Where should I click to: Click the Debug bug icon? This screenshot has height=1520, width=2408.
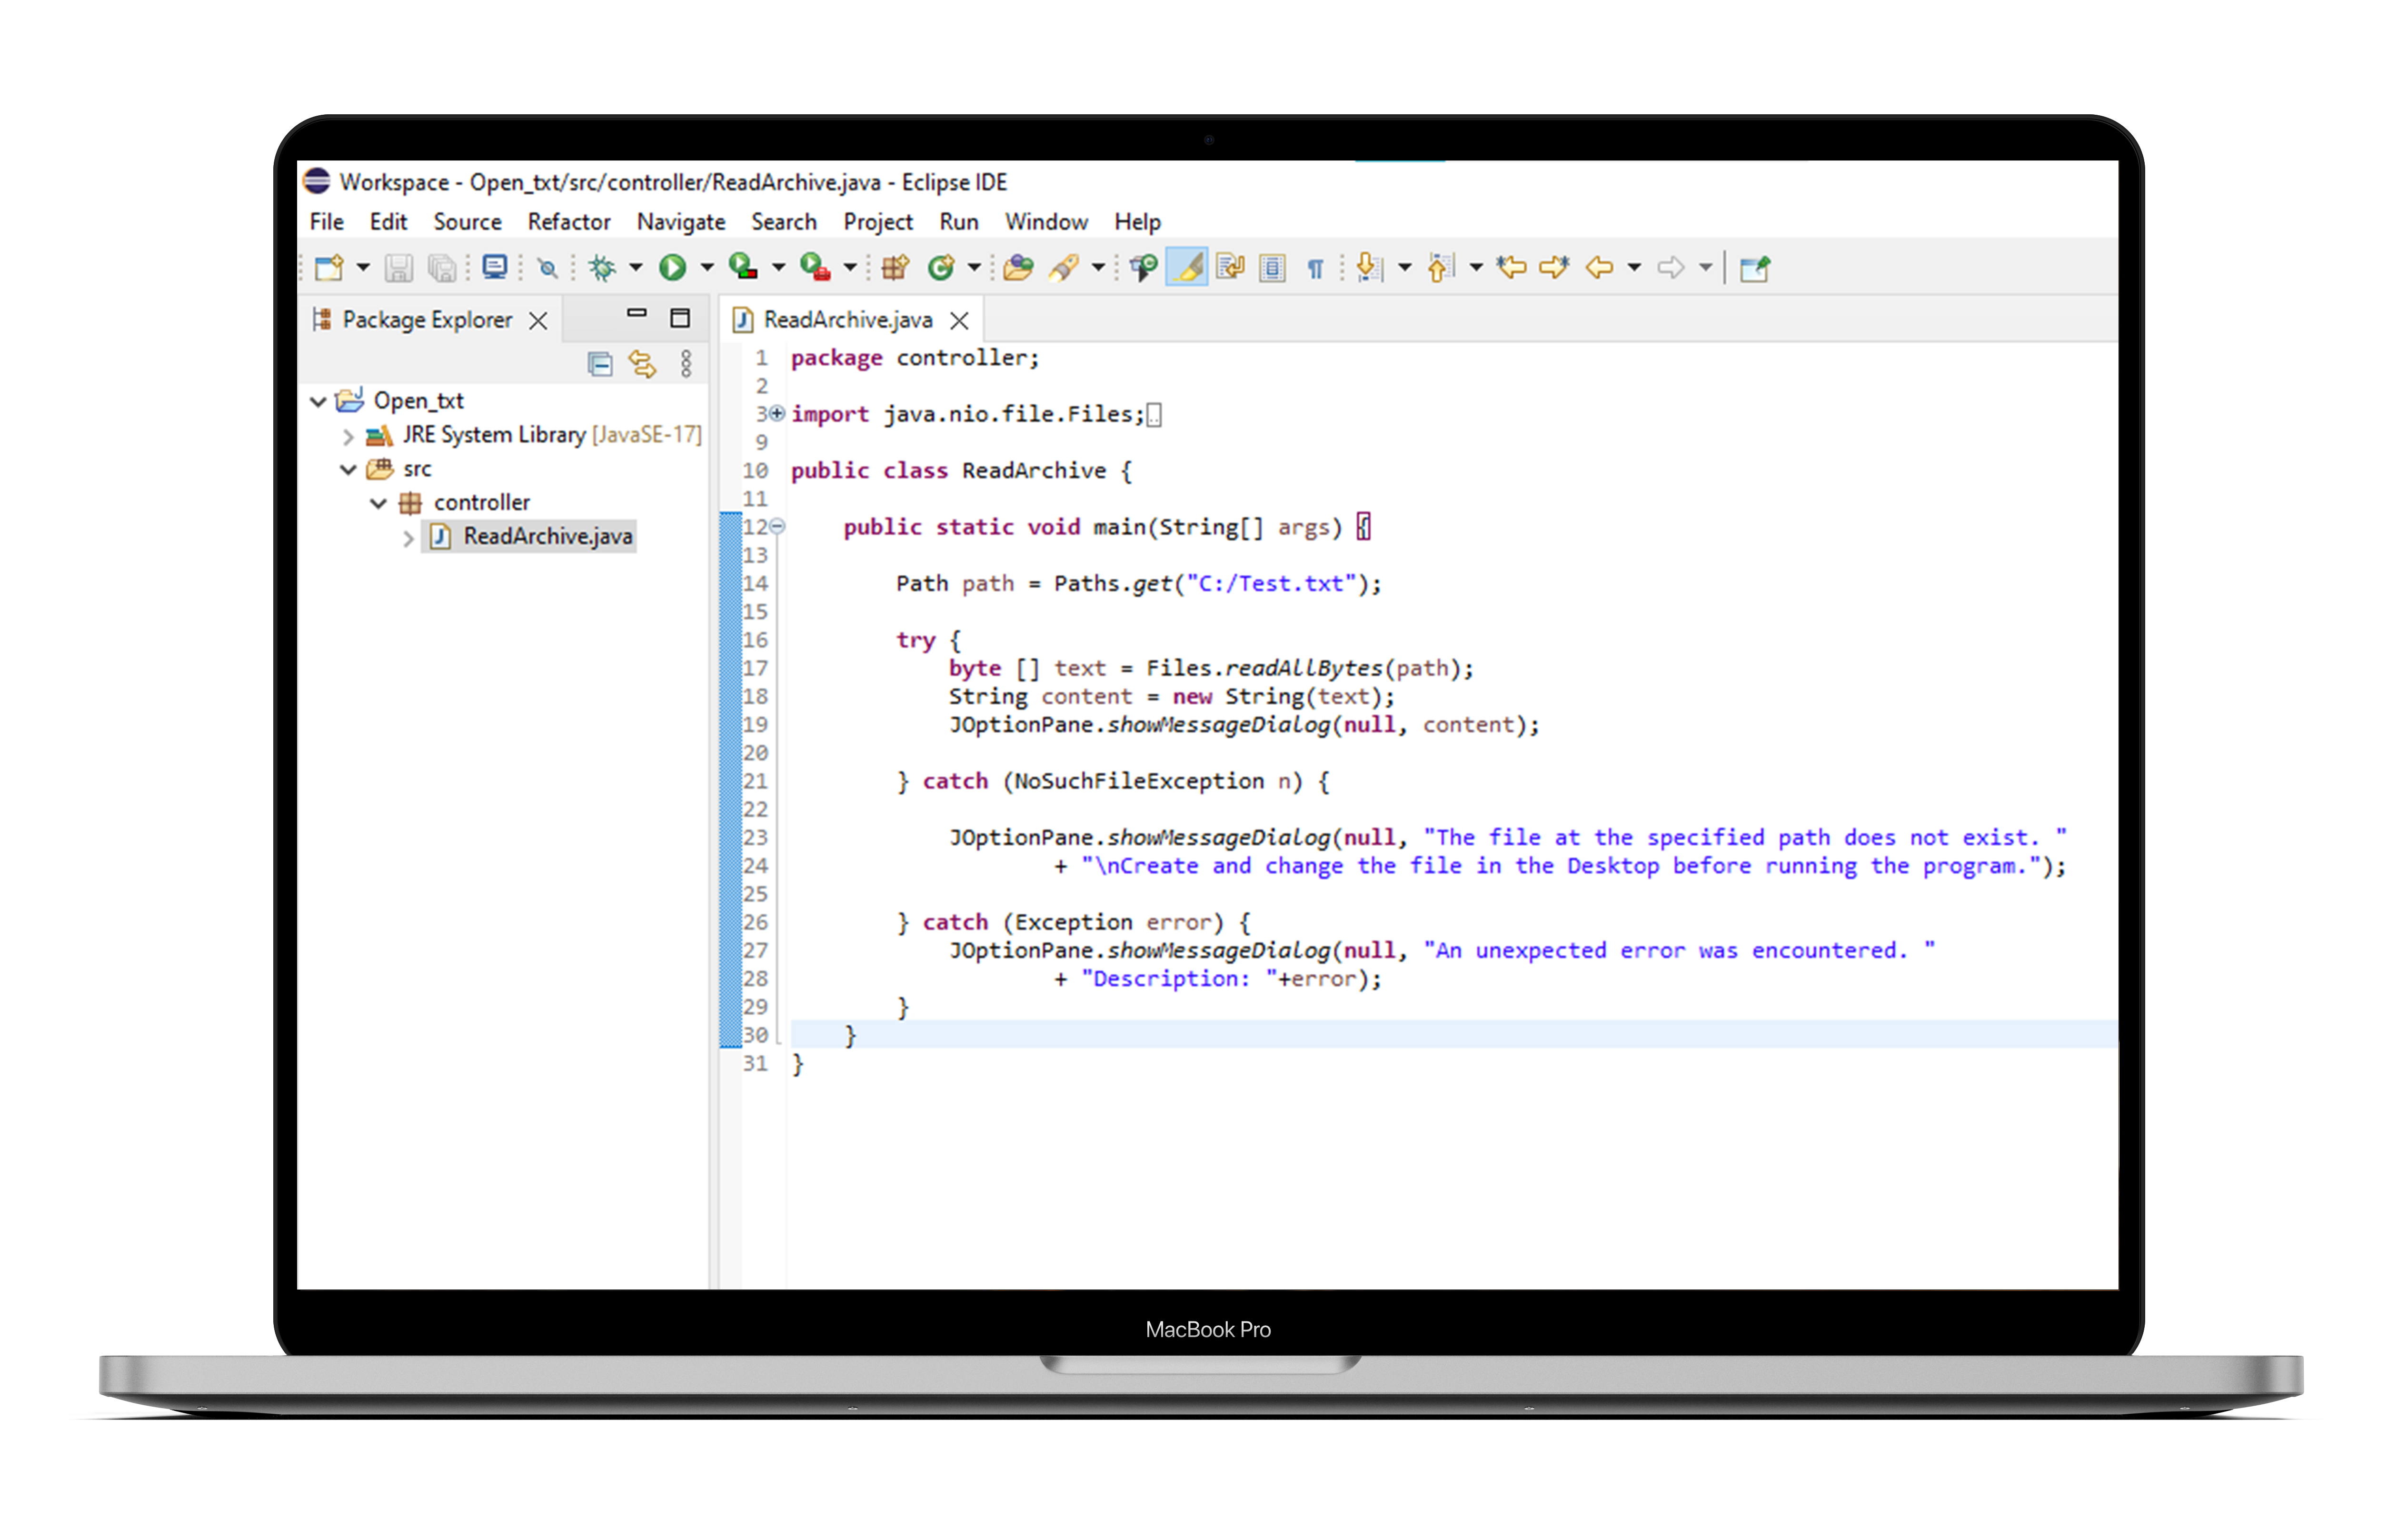click(x=602, y=267)
